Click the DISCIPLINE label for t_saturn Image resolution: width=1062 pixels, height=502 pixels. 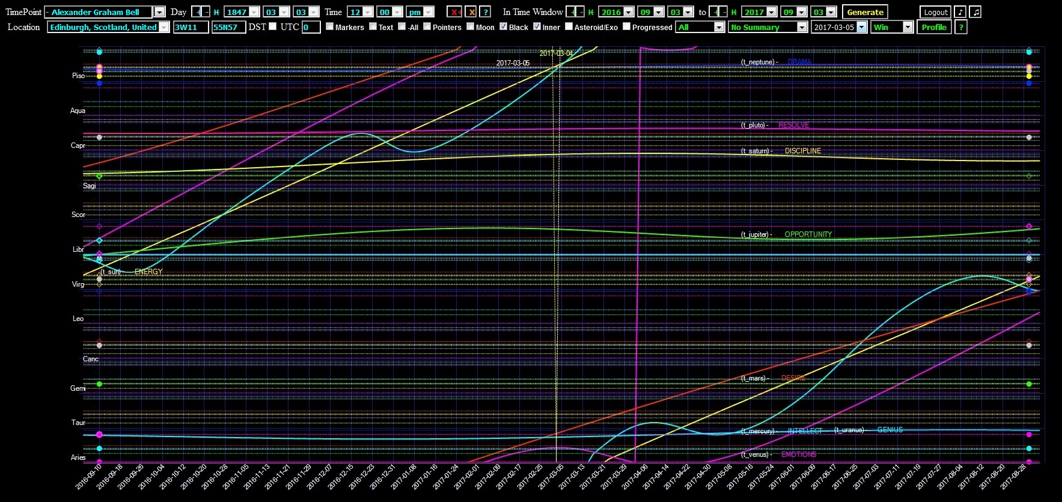pyautogui.click(x=802, y=151)
